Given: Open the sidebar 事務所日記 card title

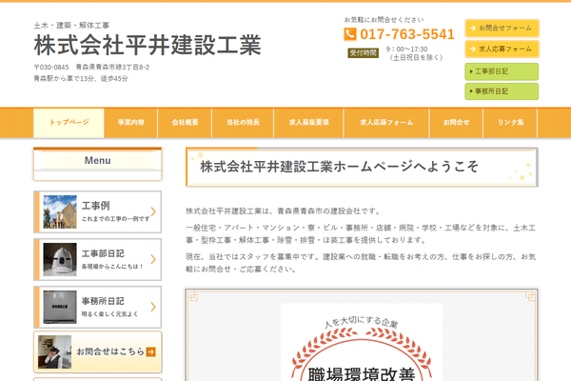Looking at the screenshot, I should [x=103, y=301].
